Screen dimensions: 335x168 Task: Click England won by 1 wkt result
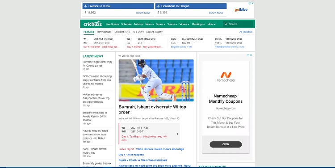[181, 47]
